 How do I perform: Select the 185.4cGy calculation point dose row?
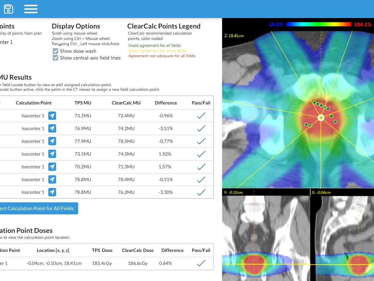click(102, 263)
